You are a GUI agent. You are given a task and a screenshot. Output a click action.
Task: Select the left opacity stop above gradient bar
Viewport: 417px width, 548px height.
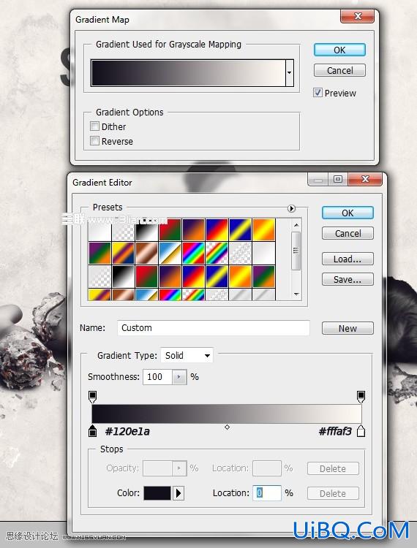click(x=92, y=397)
